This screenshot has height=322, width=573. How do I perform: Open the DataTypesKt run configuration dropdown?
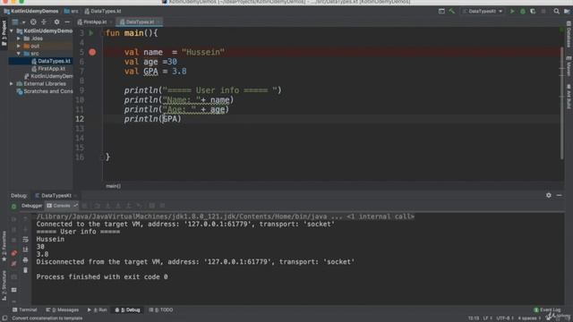[483, 12]
